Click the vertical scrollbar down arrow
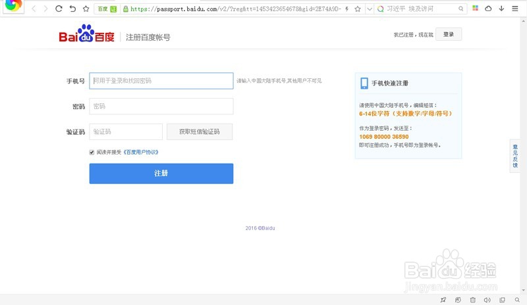The height and width of the screenshot is (305, 527). coord(524,291)
